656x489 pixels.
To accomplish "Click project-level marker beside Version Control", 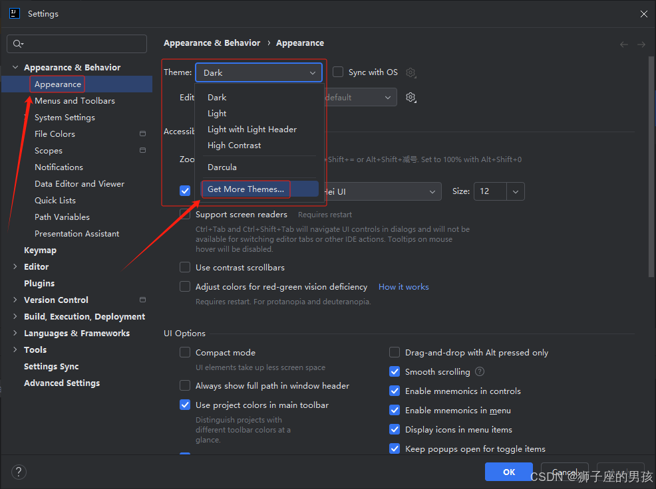I will tap(142, 300).
